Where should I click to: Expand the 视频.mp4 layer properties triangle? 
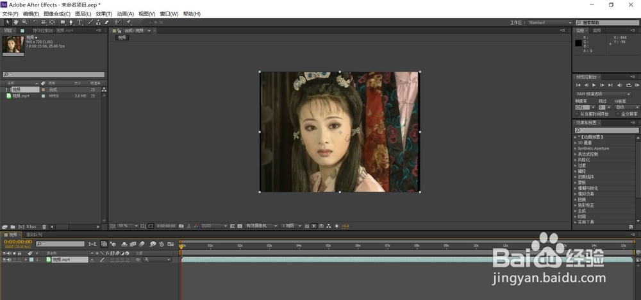pos(26,260)
